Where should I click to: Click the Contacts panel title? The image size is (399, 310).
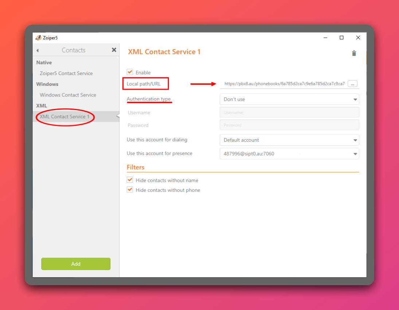point(74,50)
